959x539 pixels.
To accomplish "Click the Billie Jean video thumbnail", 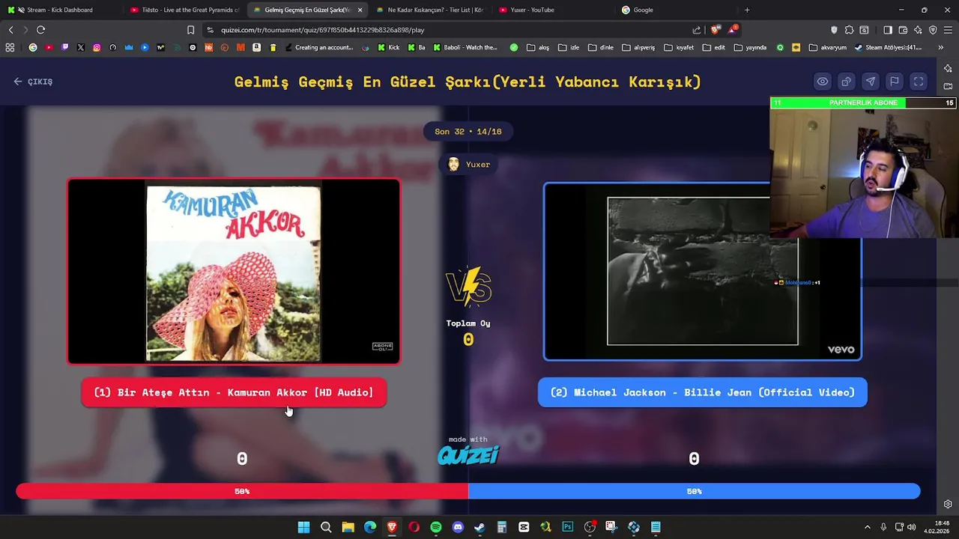I will (x=703, y=272).
